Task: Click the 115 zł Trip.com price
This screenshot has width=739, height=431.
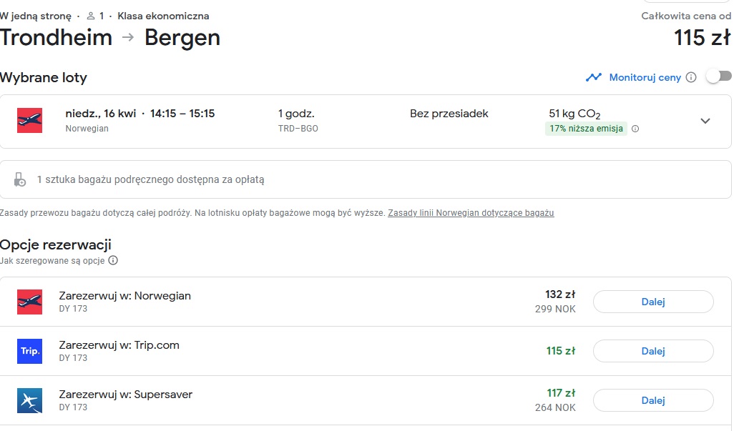Action: point(561,351)
